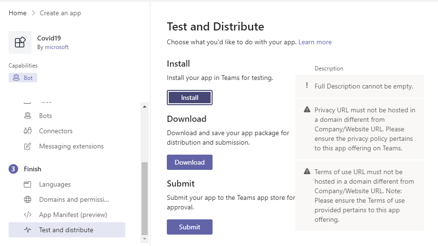Click the Covid19 app logo icon
The height and width of the screenshot is (246, 438).
pyautogui.click(x=20, y=42)
